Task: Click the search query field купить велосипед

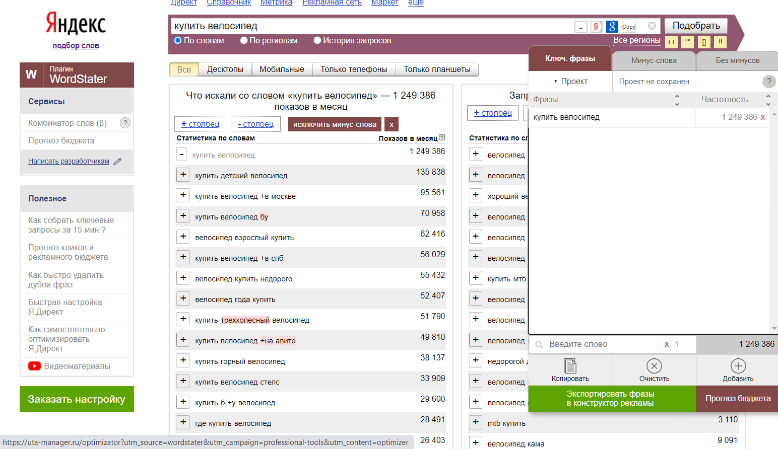Action: coord(373,26)
